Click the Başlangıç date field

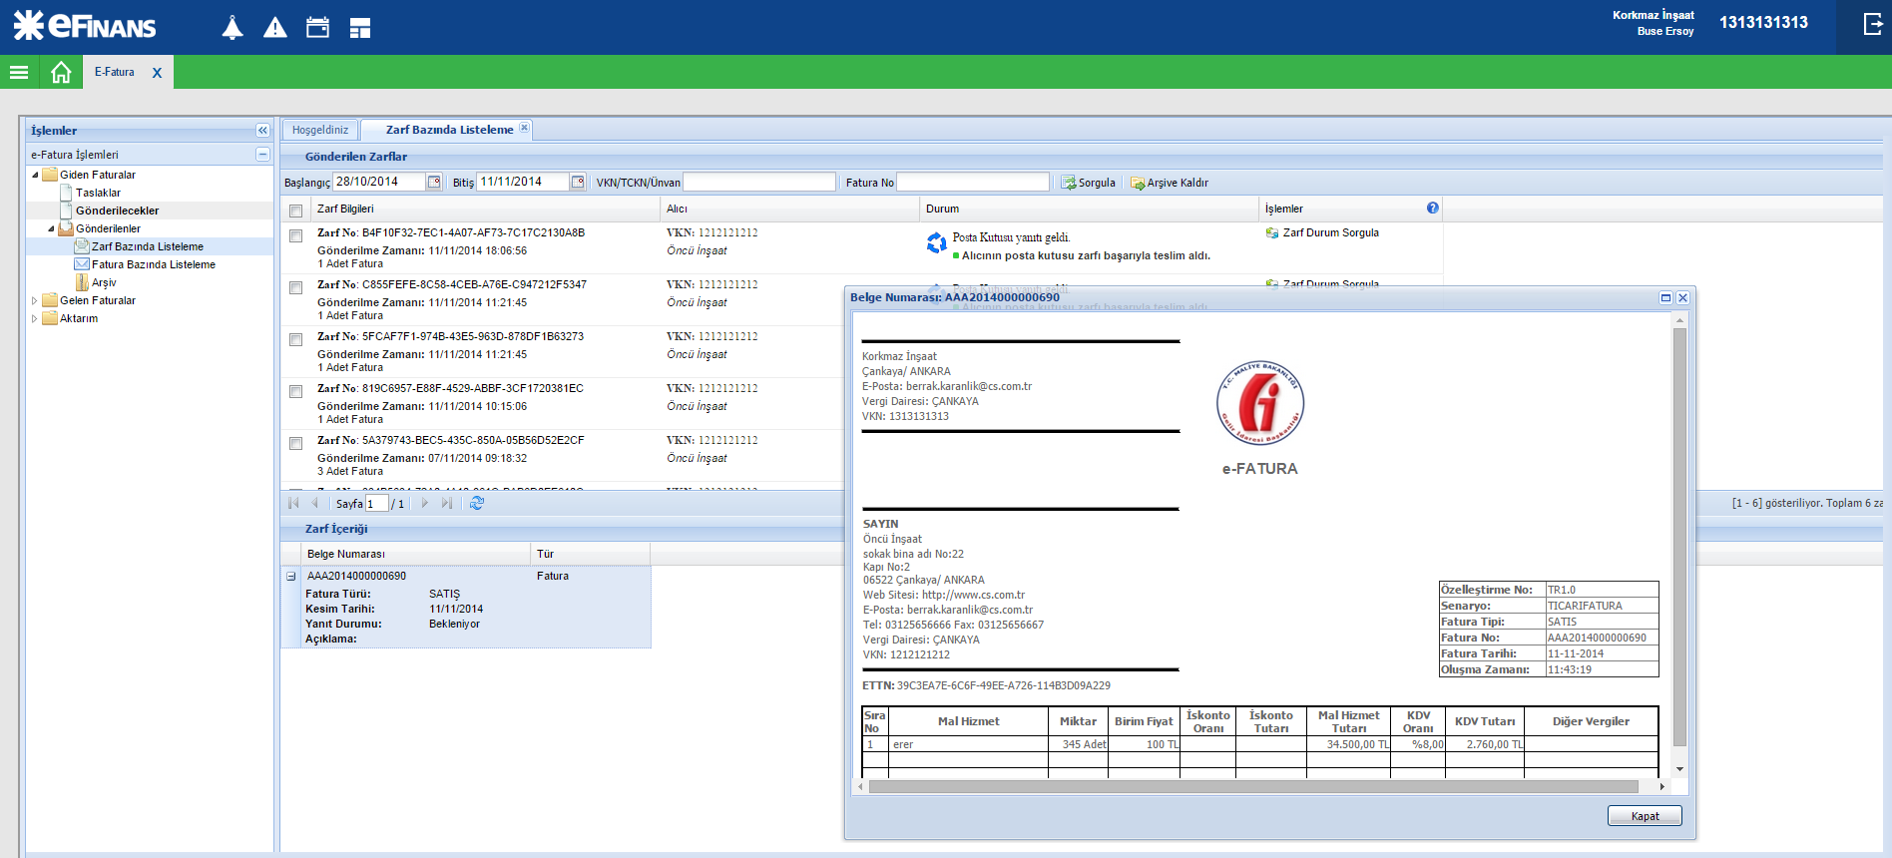(379, 182)
